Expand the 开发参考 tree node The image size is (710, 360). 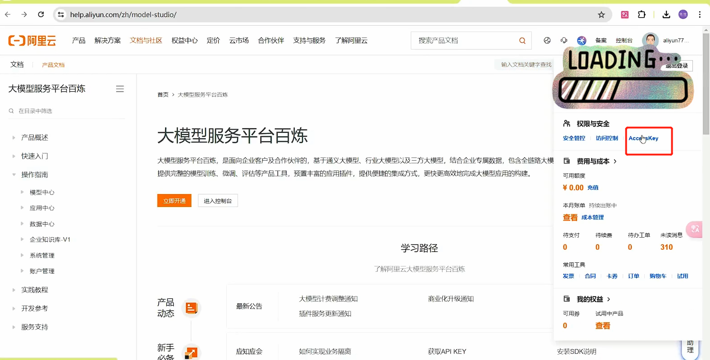(x=13, y=308)
